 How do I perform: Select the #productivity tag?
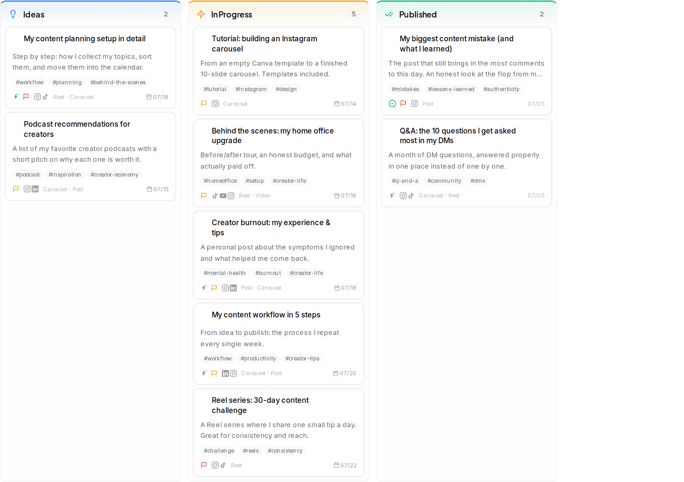[x=258, y=358]
